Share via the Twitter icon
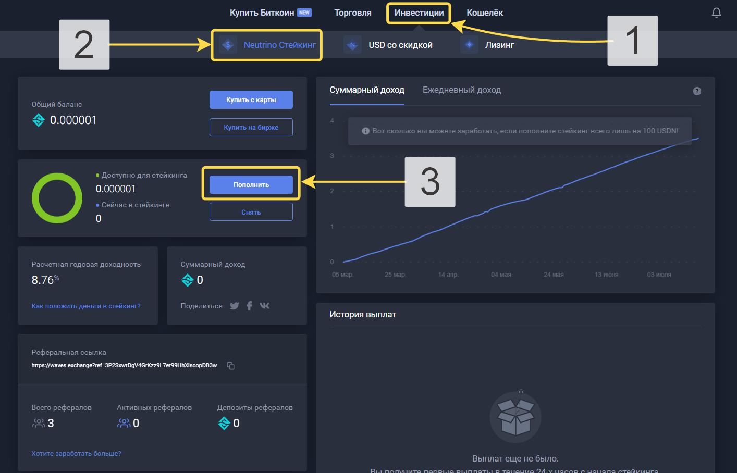Screen dimensions: 737x473 point(235,306)
